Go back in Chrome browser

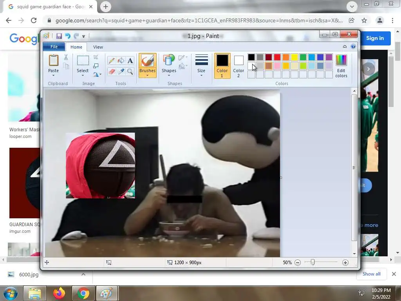[9, 20]
